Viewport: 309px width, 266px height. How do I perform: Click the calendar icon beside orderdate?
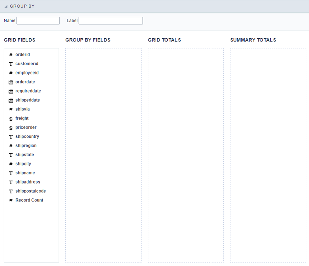coord(10,82)
